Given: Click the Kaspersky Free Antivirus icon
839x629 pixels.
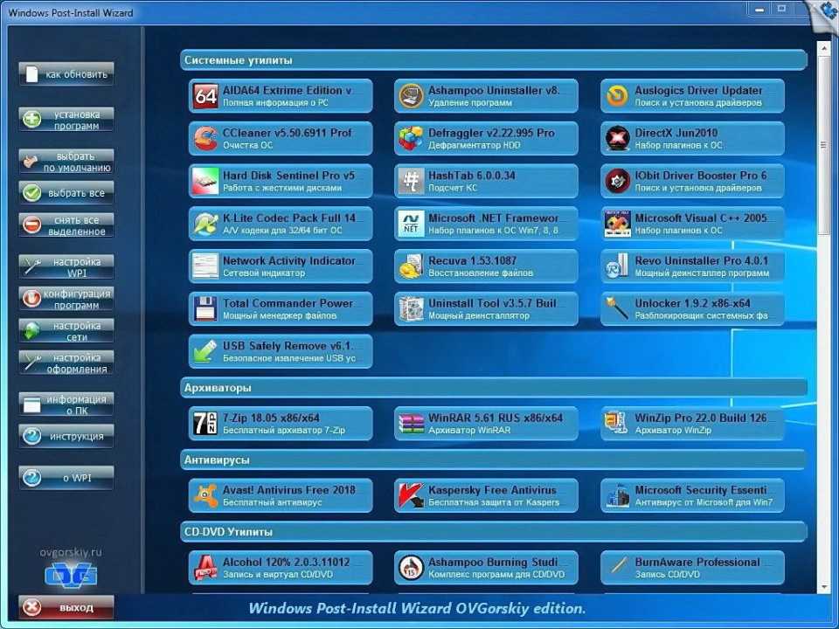Looking at the screenshot, I should tap(411, 496).
